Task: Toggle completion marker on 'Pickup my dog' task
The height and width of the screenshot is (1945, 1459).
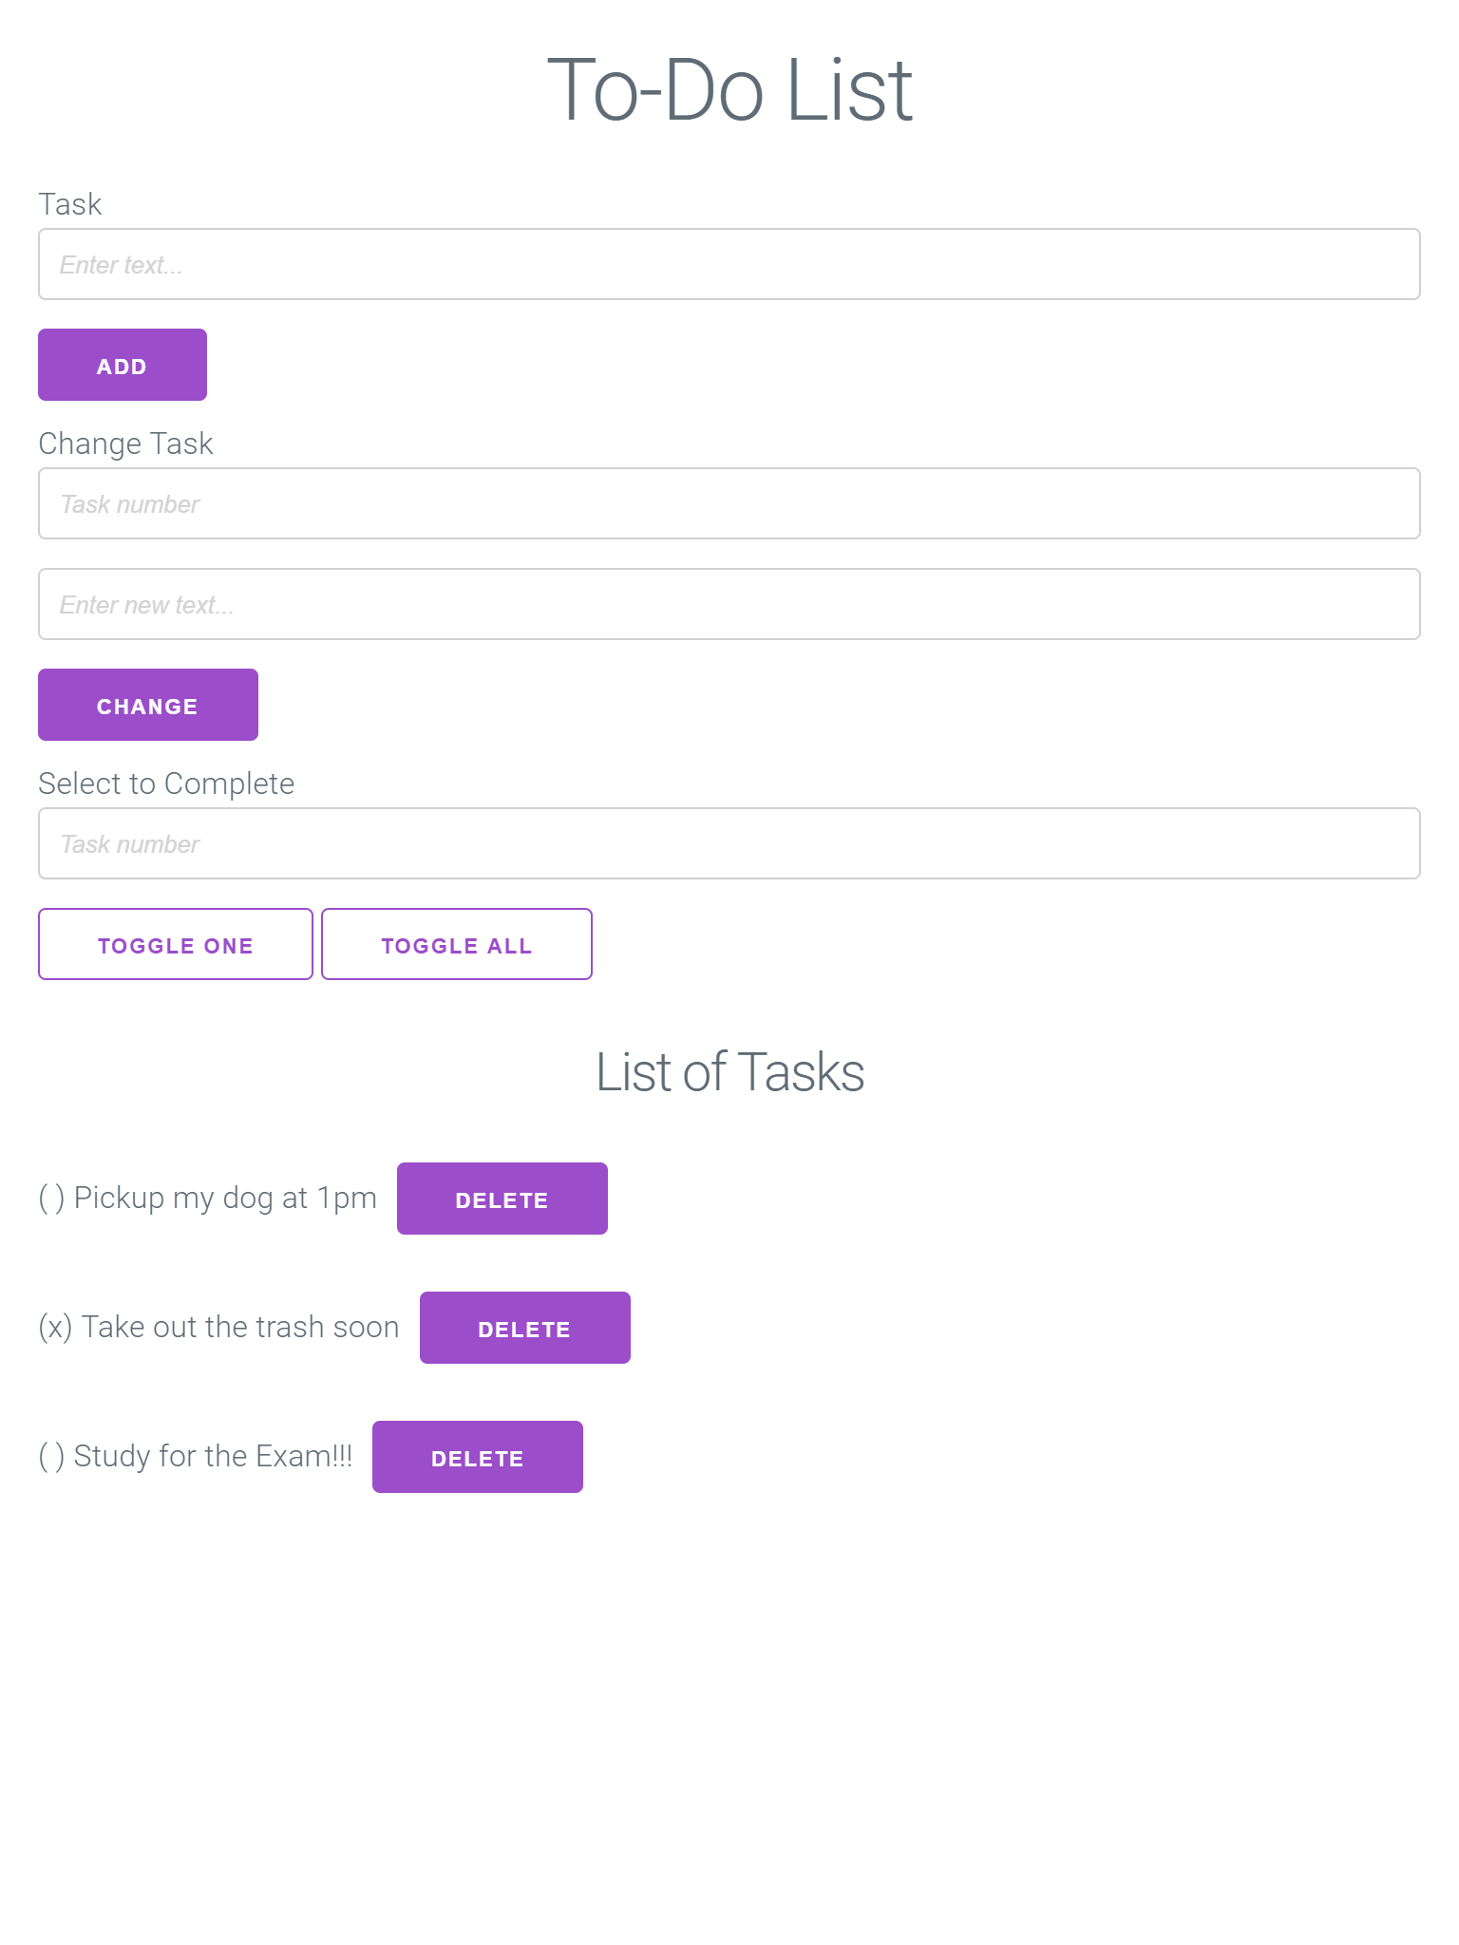Action: point(52,1198)
